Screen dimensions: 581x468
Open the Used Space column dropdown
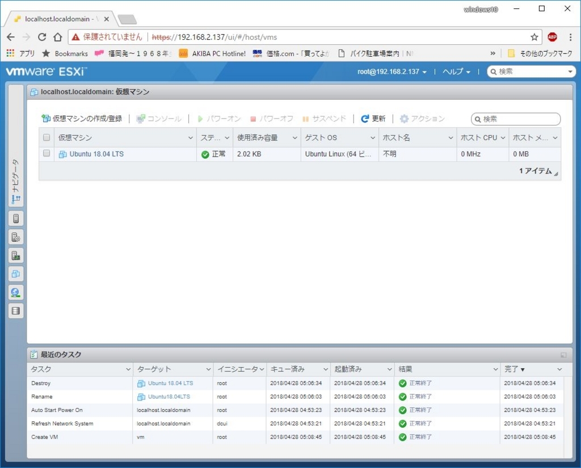295,138
